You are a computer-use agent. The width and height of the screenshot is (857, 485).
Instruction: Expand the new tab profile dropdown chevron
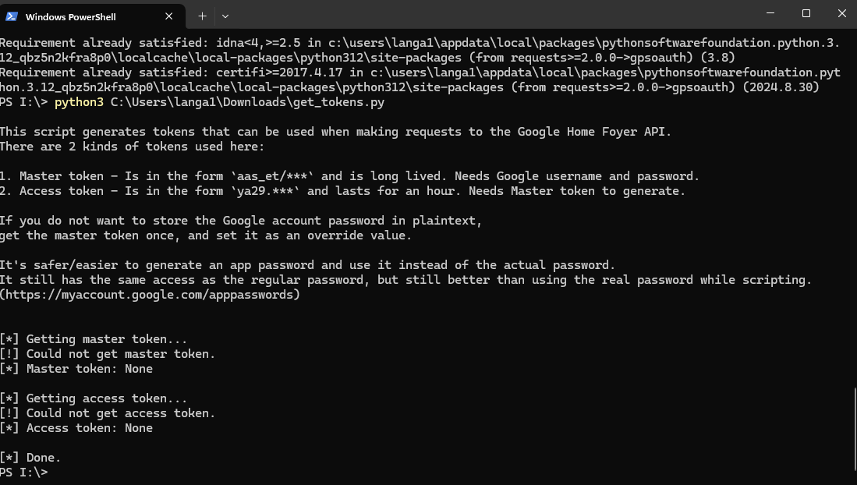tap(225, 16)
